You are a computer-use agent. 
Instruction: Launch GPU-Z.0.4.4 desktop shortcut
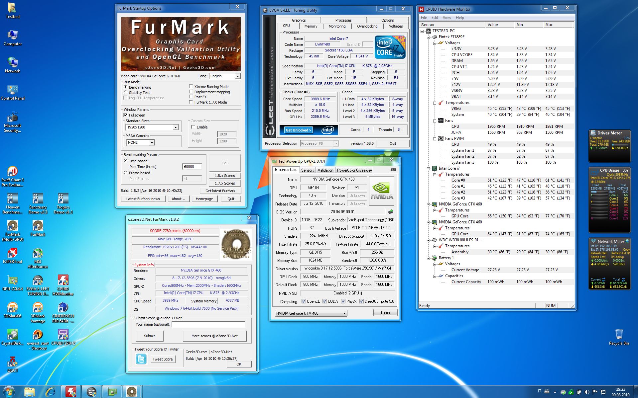coord(12,282)
